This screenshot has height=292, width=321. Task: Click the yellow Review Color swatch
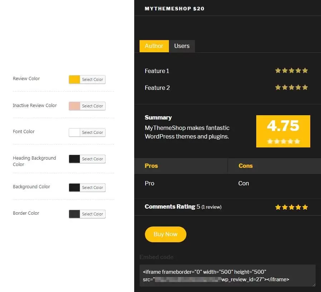(74, 79)
